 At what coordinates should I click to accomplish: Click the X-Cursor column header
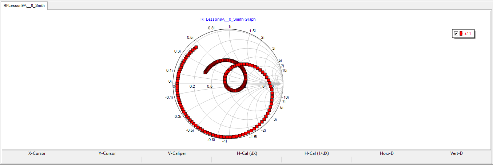[x=37, y=153]
